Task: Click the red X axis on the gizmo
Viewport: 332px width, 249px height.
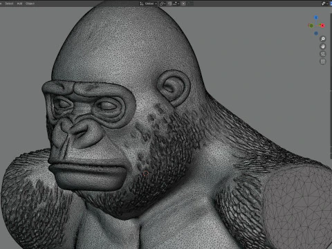Action: point(322,26)
